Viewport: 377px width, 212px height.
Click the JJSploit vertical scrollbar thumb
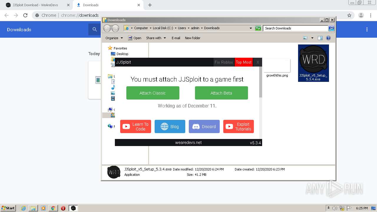tap(260, 82)
